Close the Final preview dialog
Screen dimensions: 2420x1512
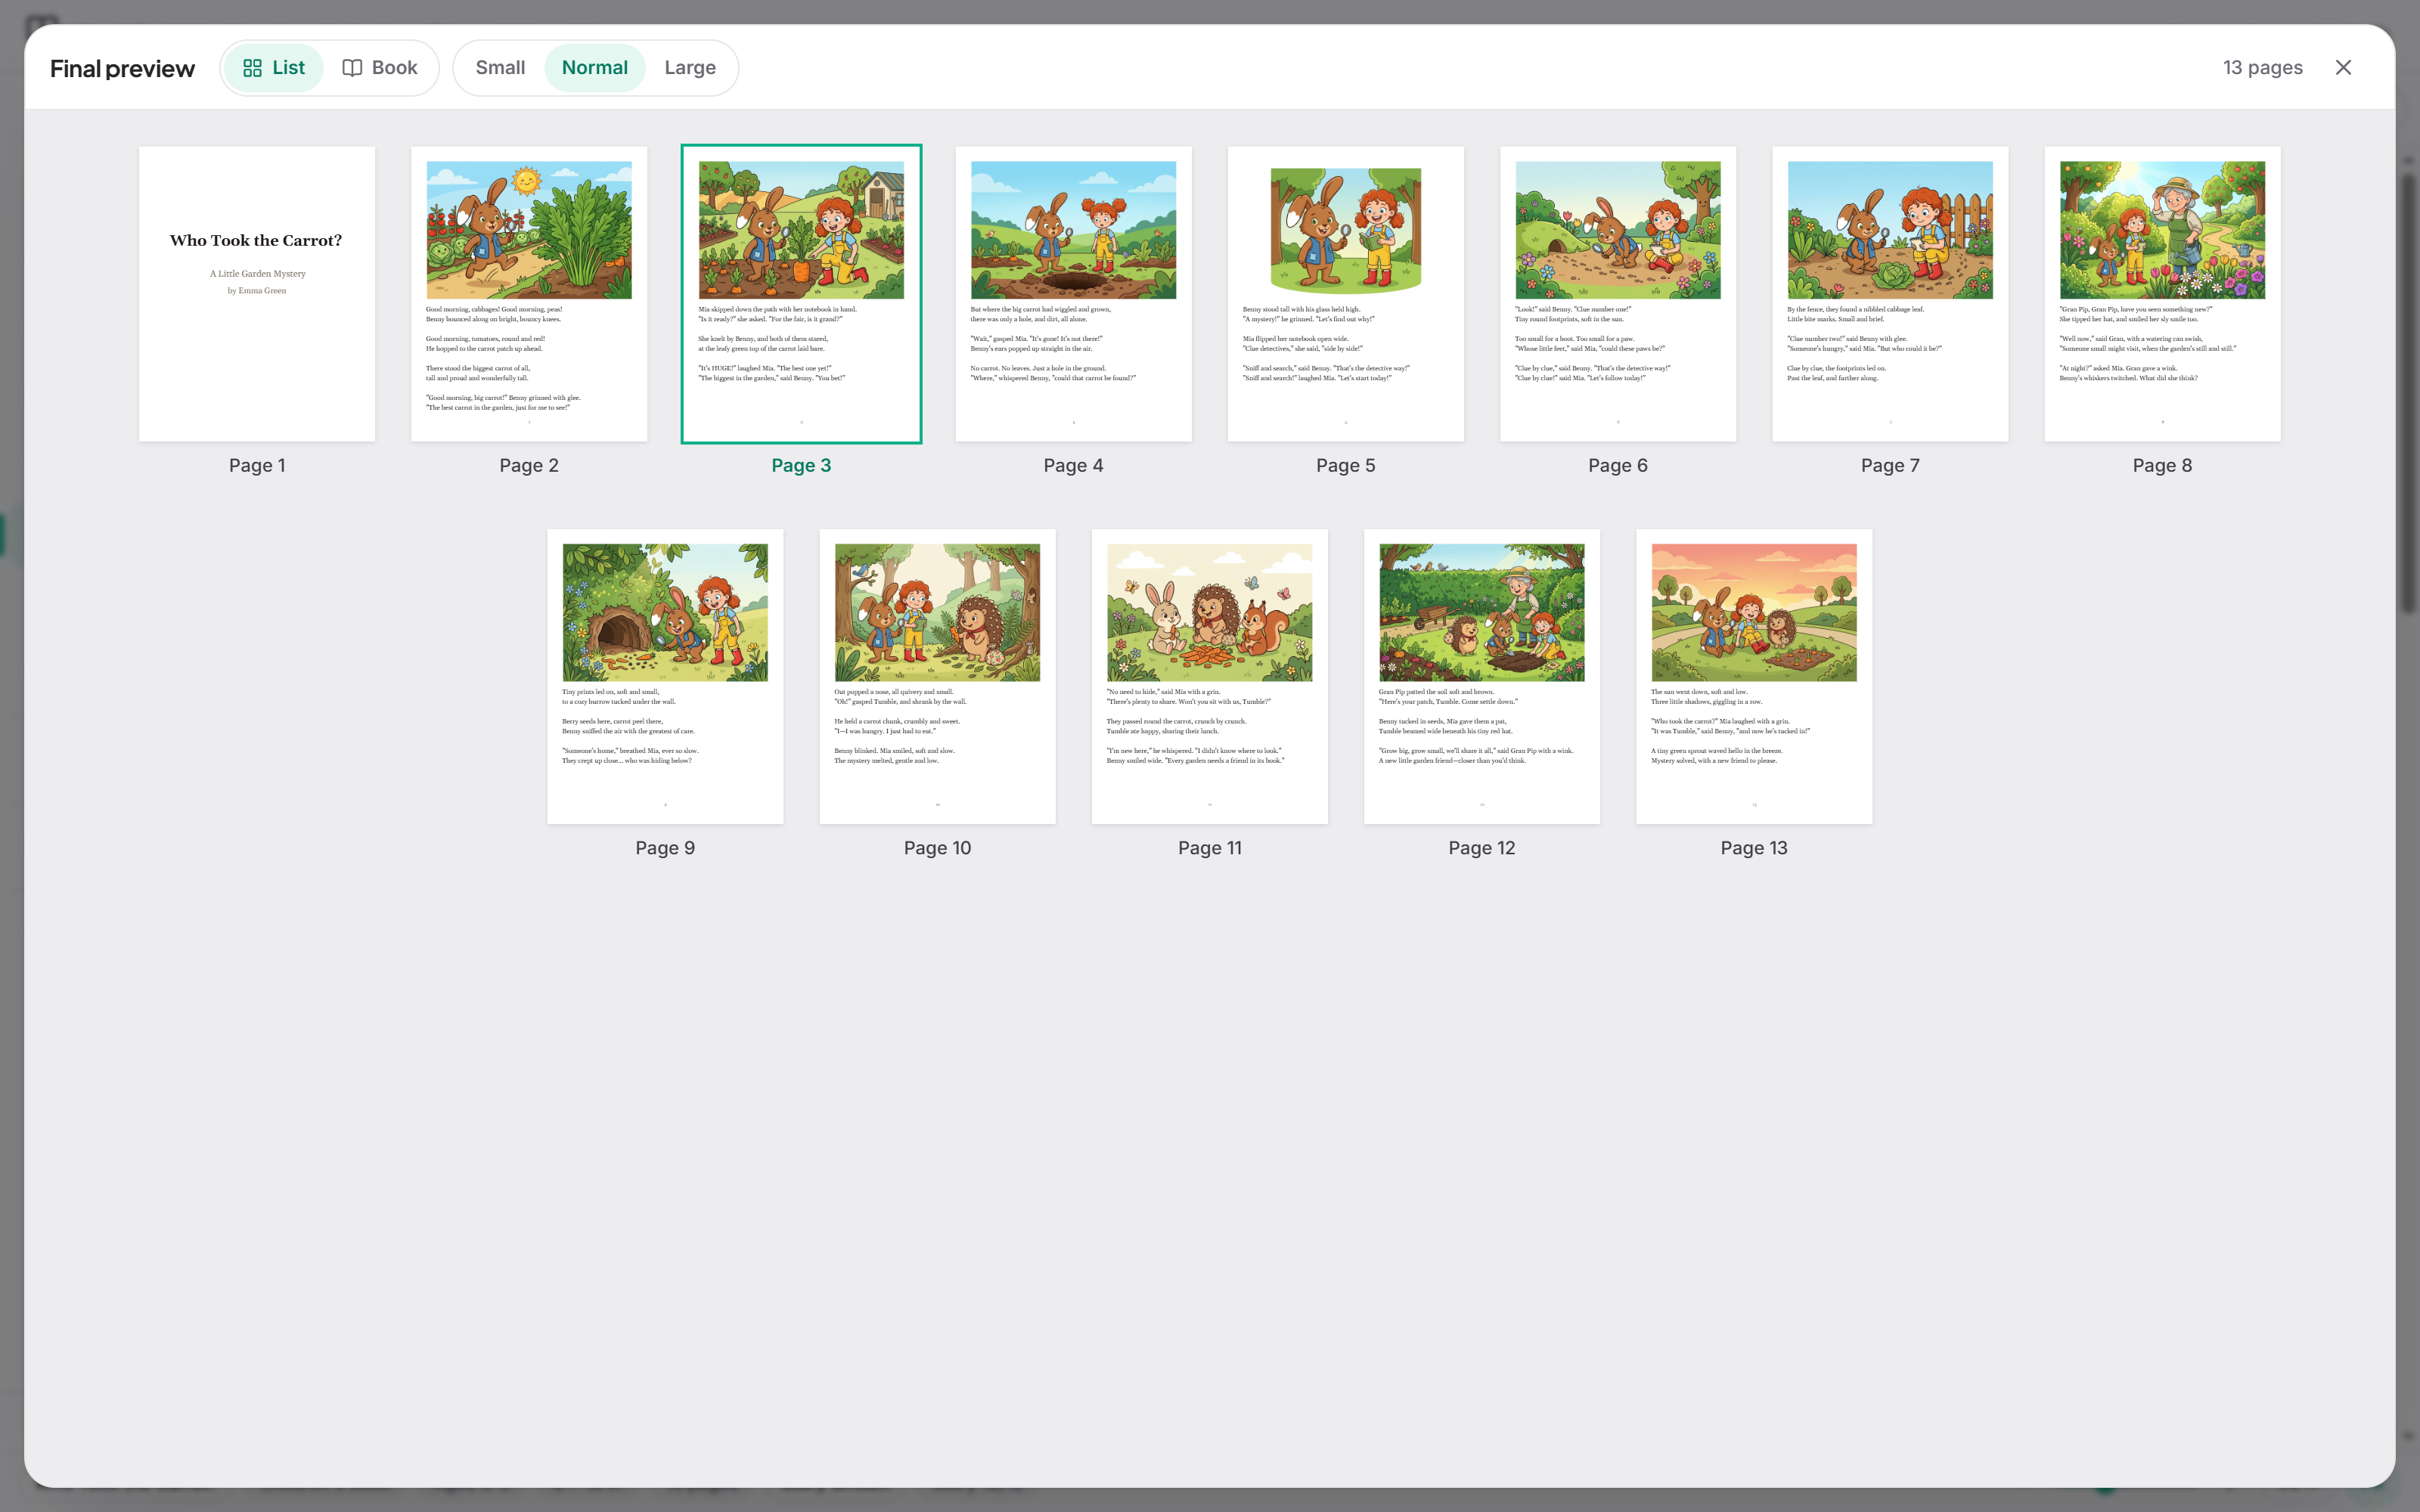[x=2343, y=68]
